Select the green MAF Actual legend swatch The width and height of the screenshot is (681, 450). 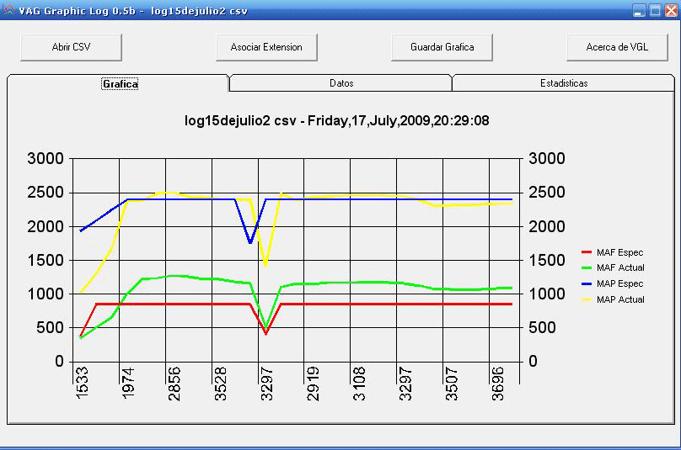click(587, 267)
